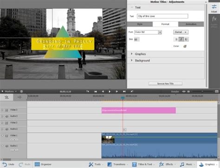220x168 pixels.
Task: Click the icon right of next edit point
Action: tap(132, 91)
